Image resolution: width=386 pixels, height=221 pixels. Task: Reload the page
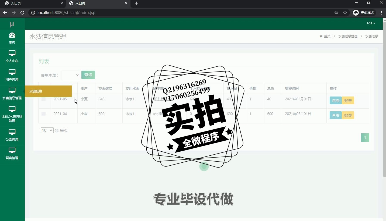22,13
